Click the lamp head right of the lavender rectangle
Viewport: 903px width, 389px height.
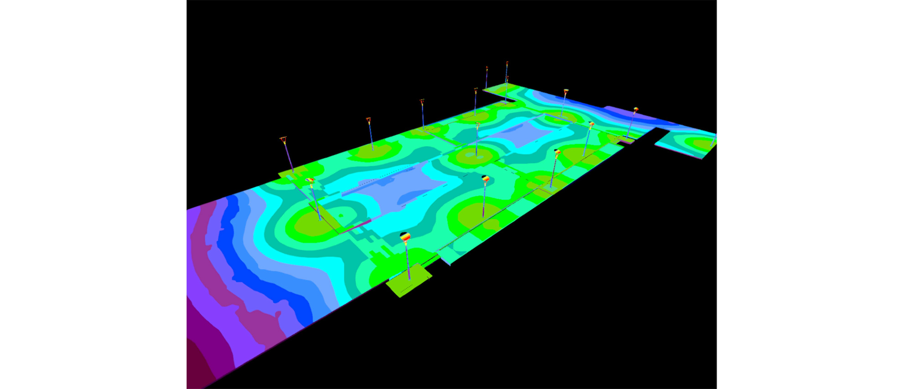tap(592, 124)
